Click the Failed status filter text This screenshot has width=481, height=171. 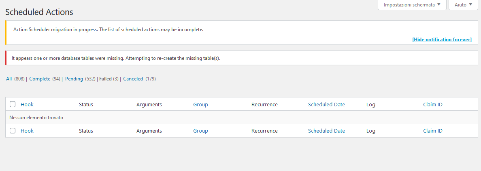(105, 79)
